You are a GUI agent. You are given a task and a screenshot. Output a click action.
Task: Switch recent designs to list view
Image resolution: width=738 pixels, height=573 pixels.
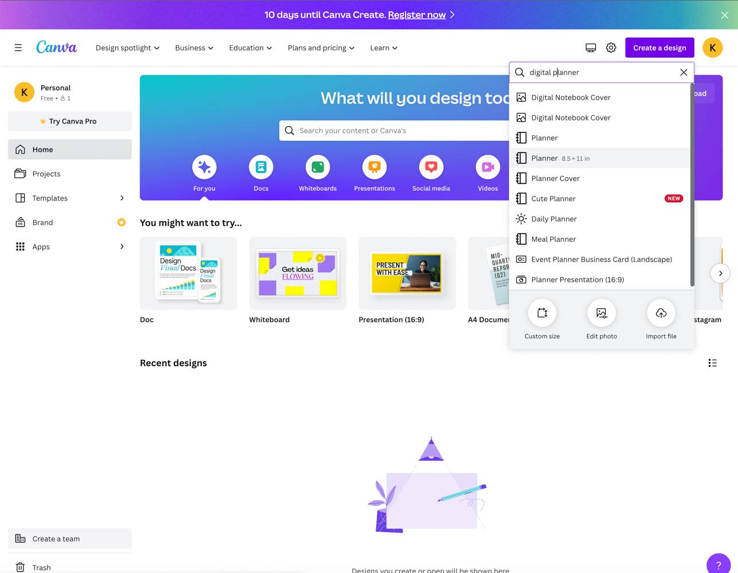pos(712,363)
